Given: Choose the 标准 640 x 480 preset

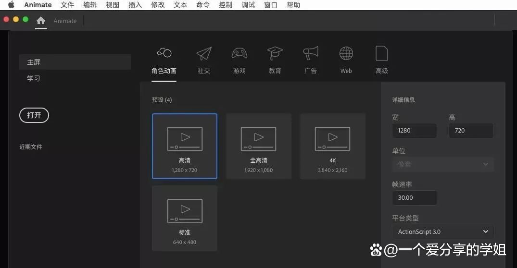Looking at the screenshot, I should tap(185, 218).
